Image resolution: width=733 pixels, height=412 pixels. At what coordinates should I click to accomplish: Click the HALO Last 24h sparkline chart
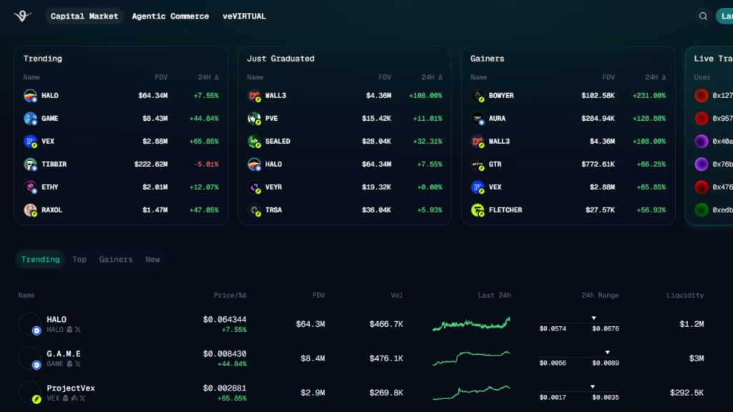click(x=471, y=324)
